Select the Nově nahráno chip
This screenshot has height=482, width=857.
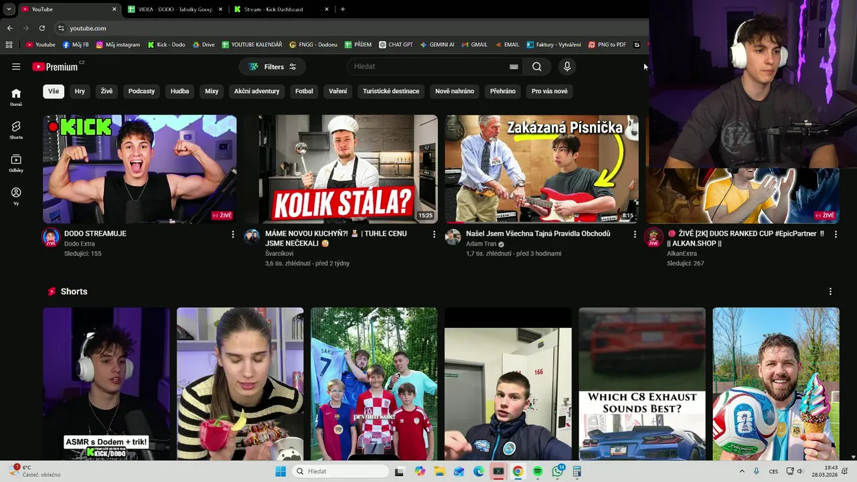tap(455, 91)
